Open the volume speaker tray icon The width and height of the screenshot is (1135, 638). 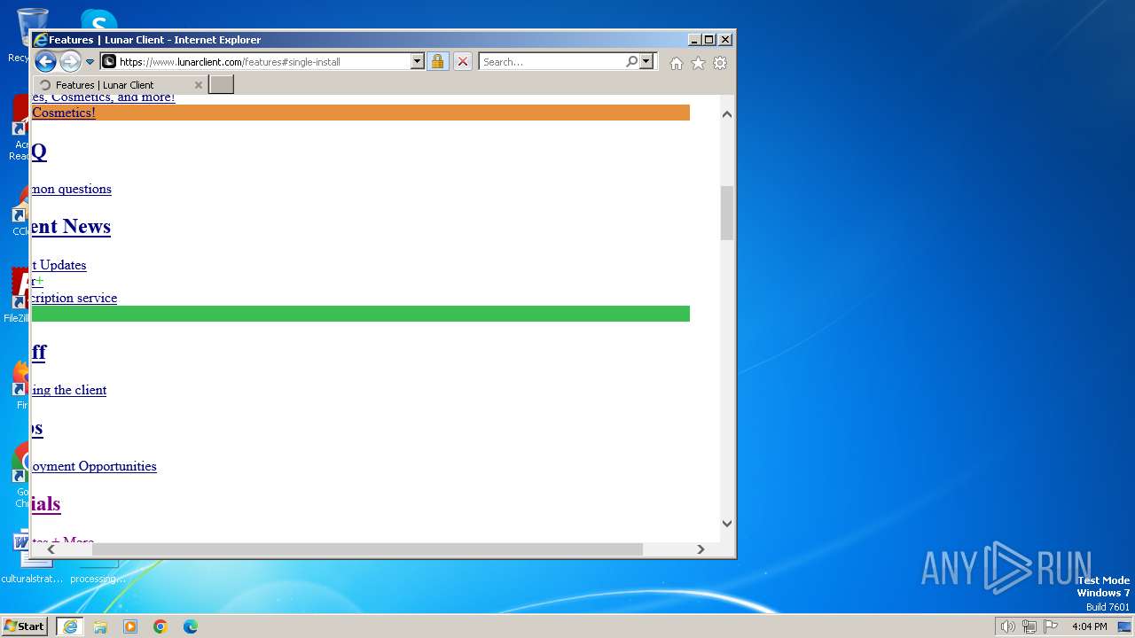(1007, 626)
